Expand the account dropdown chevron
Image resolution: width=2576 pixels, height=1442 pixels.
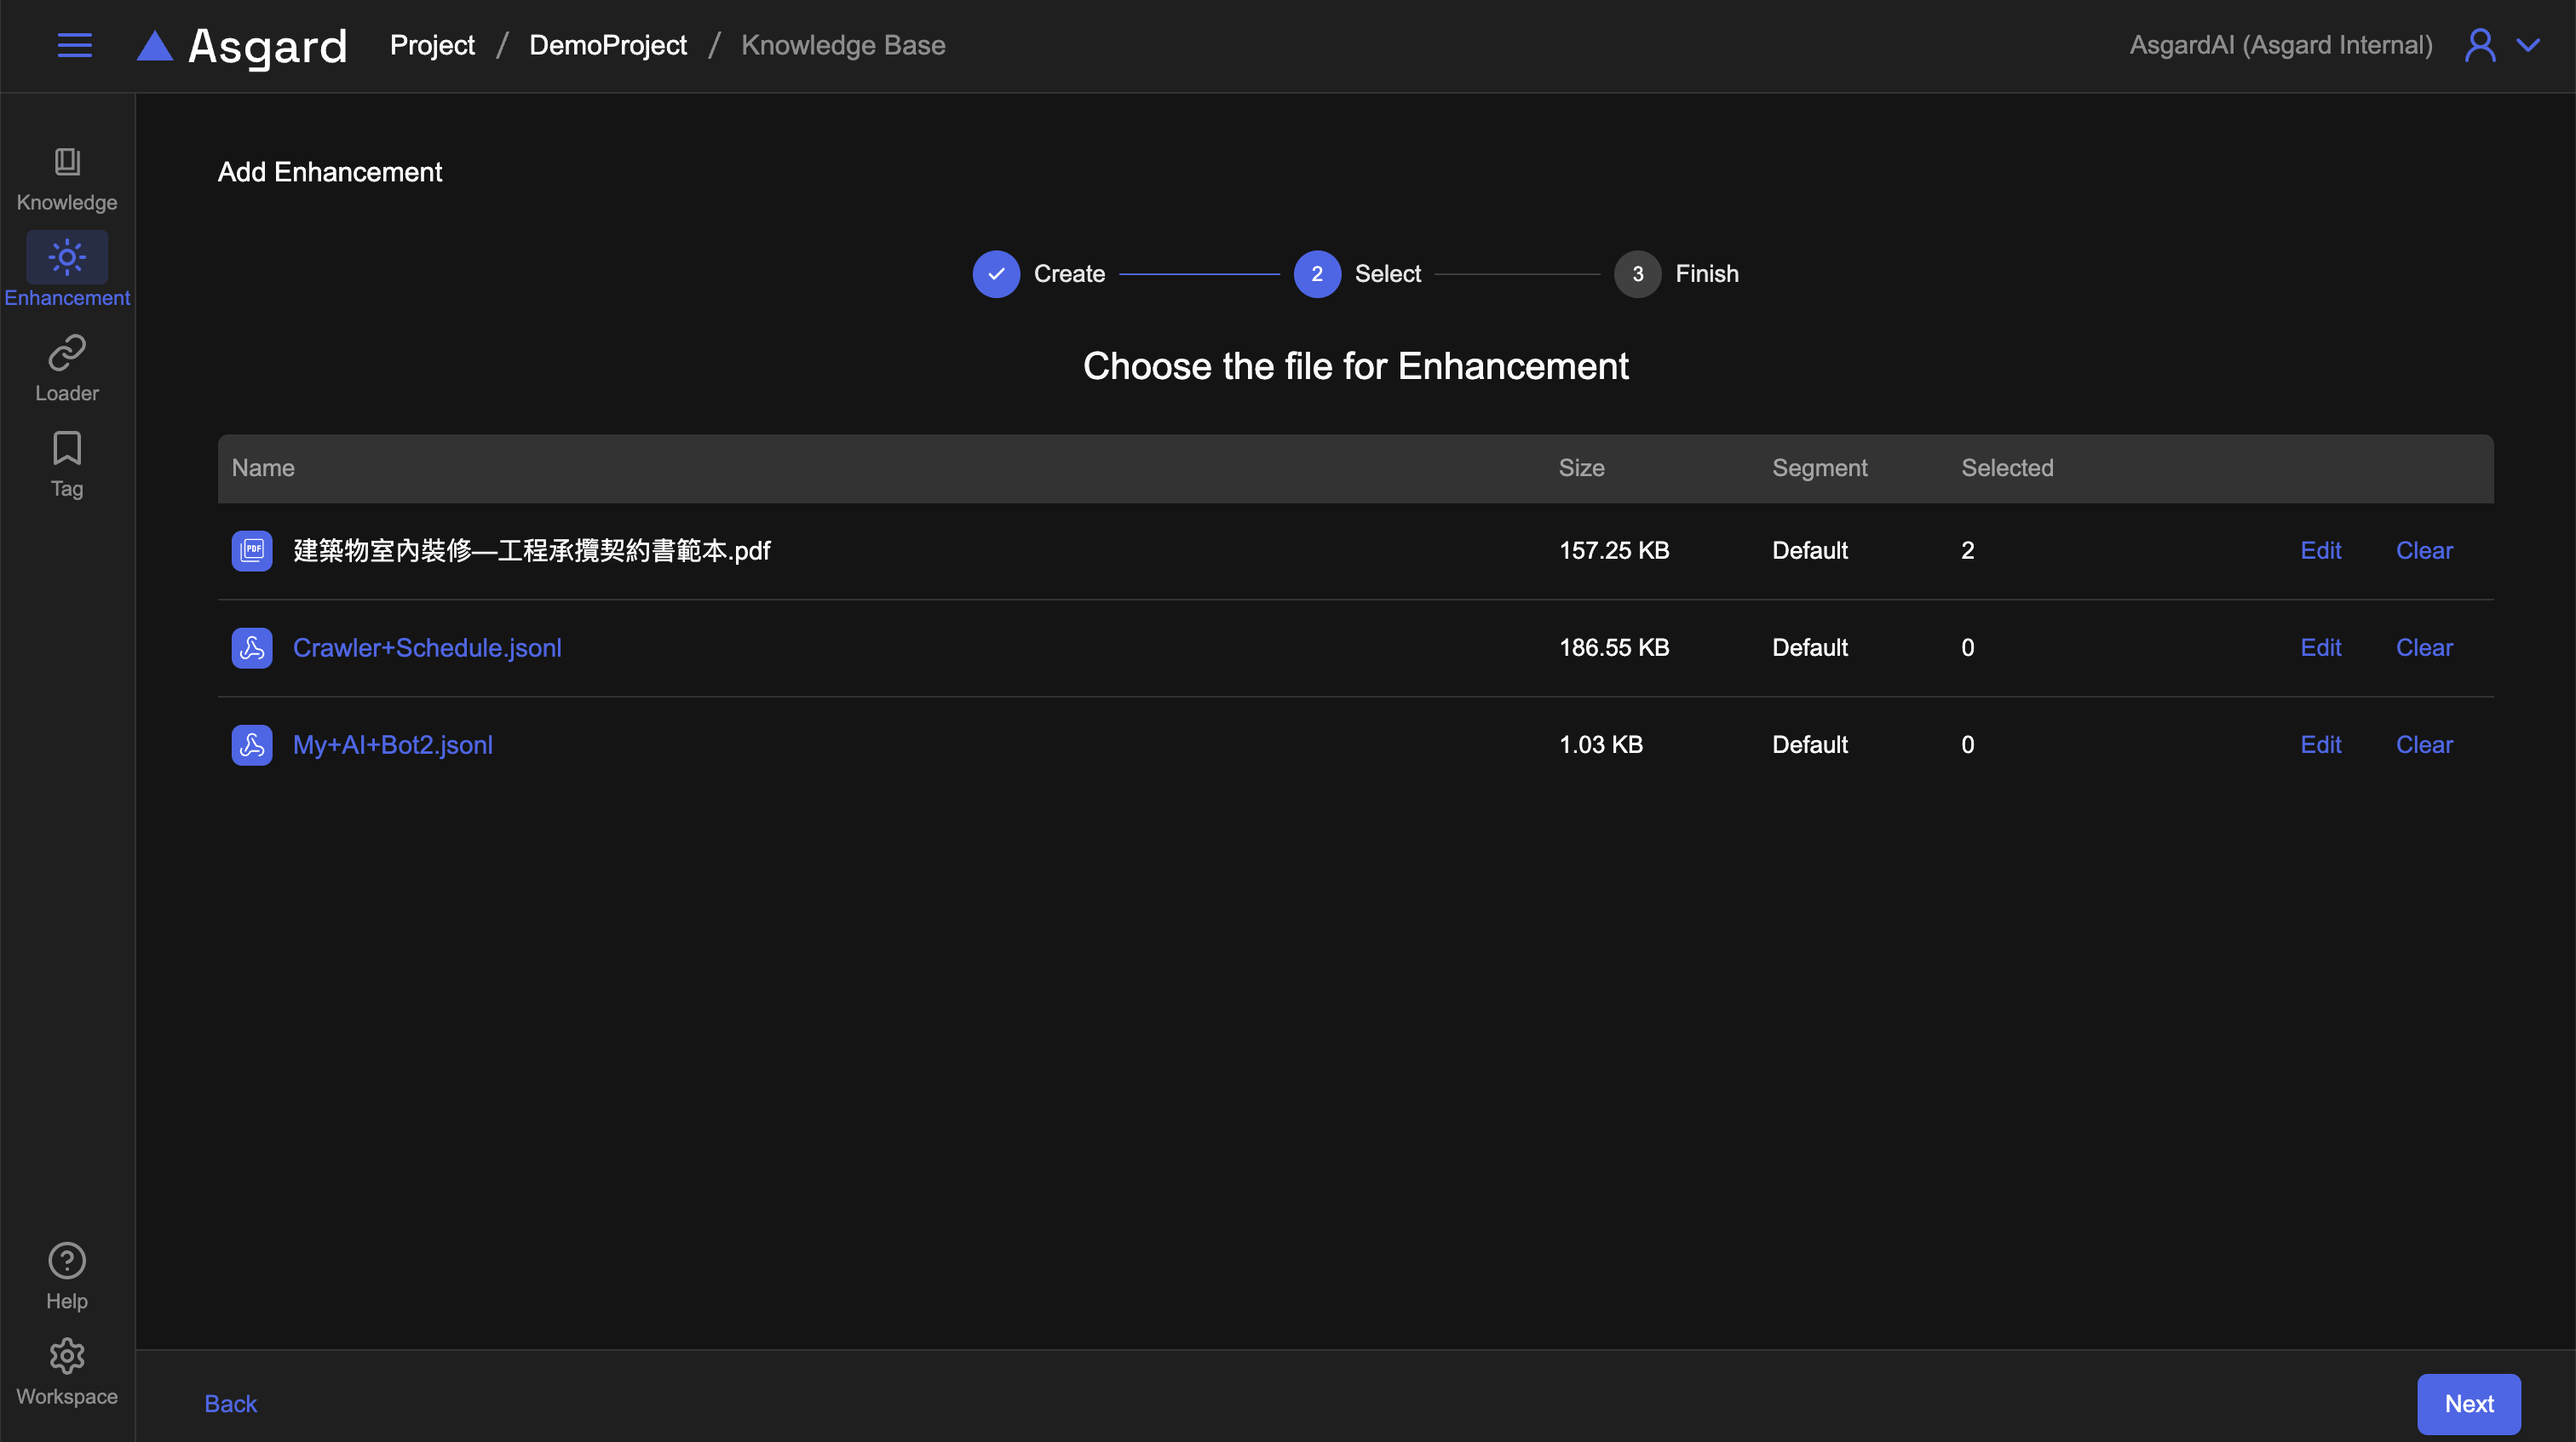pos(2528,45)
